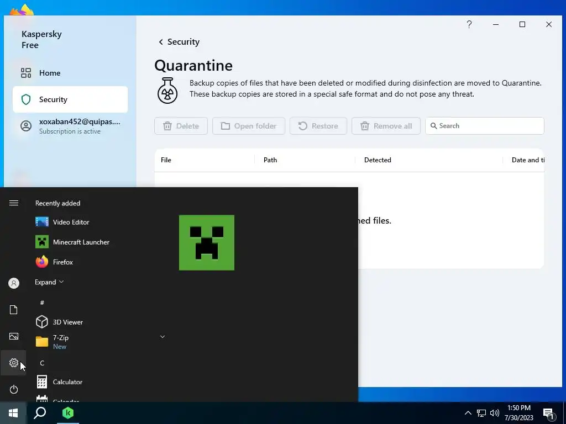Click the Windows Start button

pyautogui.click(x=13, y=413)
